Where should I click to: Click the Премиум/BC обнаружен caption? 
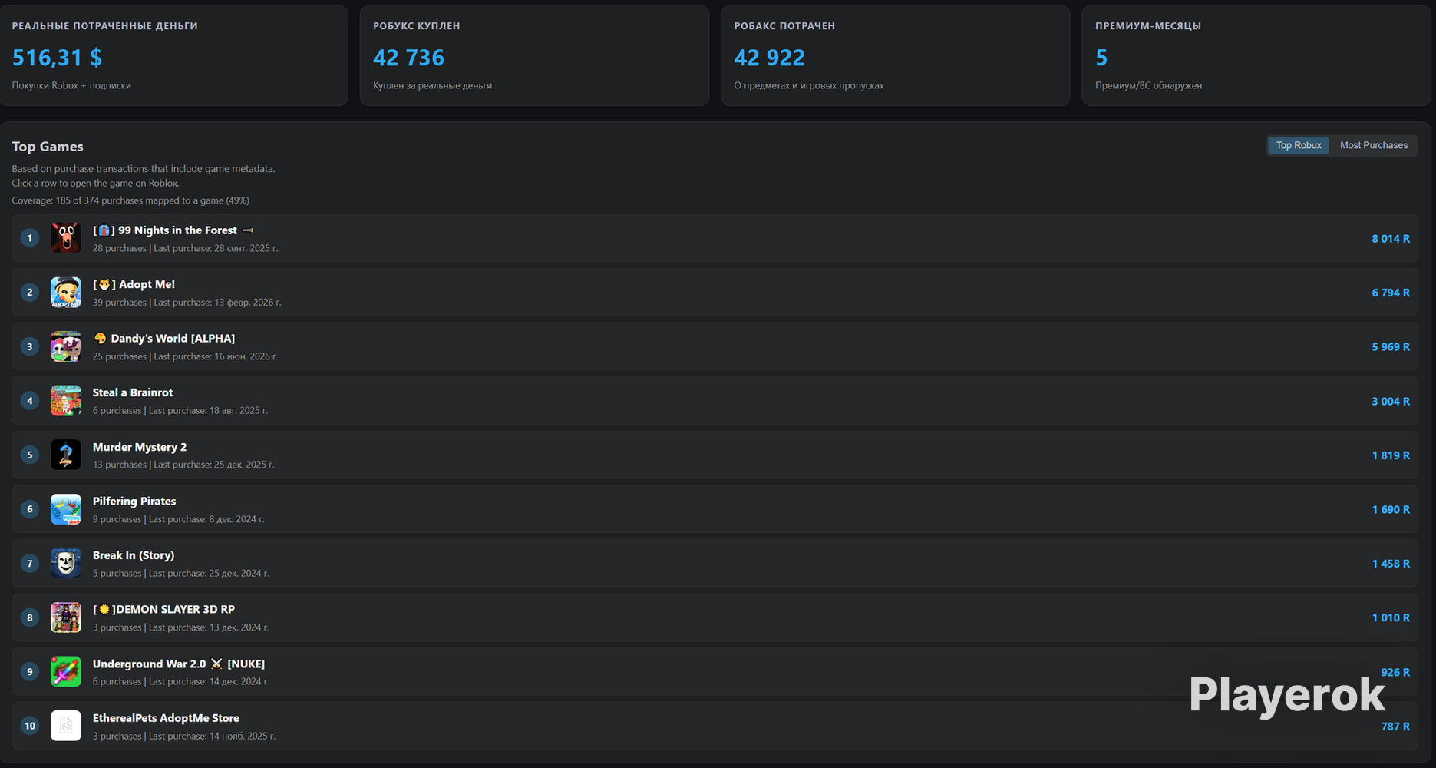coord(1148,85)
